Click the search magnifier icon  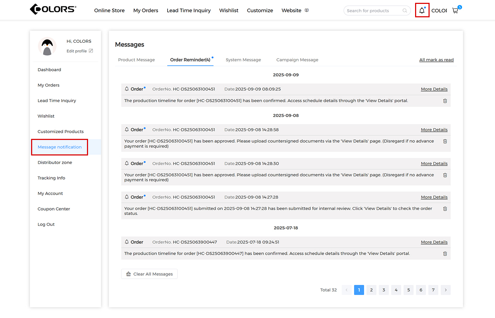point(405,11)
